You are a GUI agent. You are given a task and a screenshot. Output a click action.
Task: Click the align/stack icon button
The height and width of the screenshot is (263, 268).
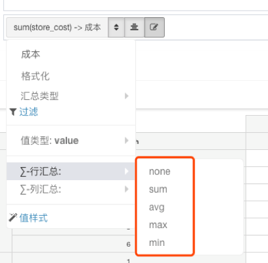click(x=134, y=28)
